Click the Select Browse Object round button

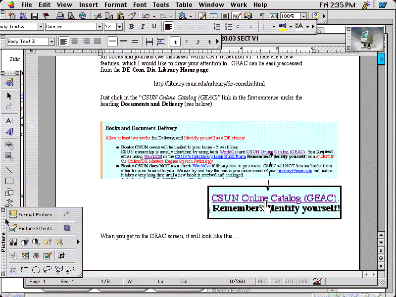(x=381, y=258)
